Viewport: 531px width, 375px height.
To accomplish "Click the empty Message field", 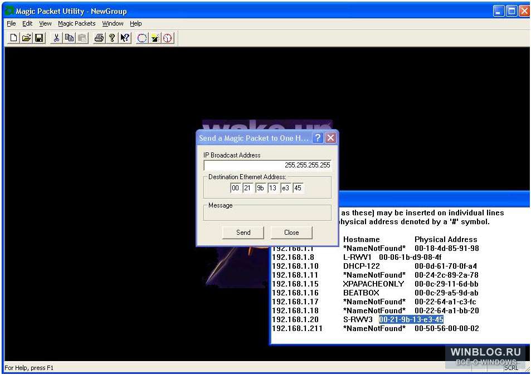I will pos(267,214).
